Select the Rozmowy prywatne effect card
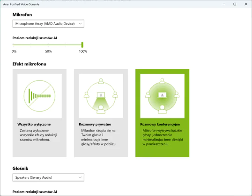This screenshot has height=196, width=252. pyautogui.click(x=101, y=113)
